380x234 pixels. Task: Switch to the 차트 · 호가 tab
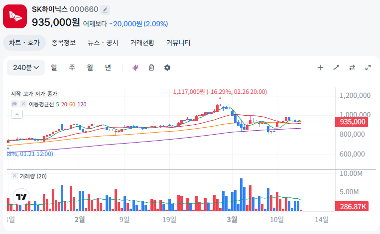[24, 43]
